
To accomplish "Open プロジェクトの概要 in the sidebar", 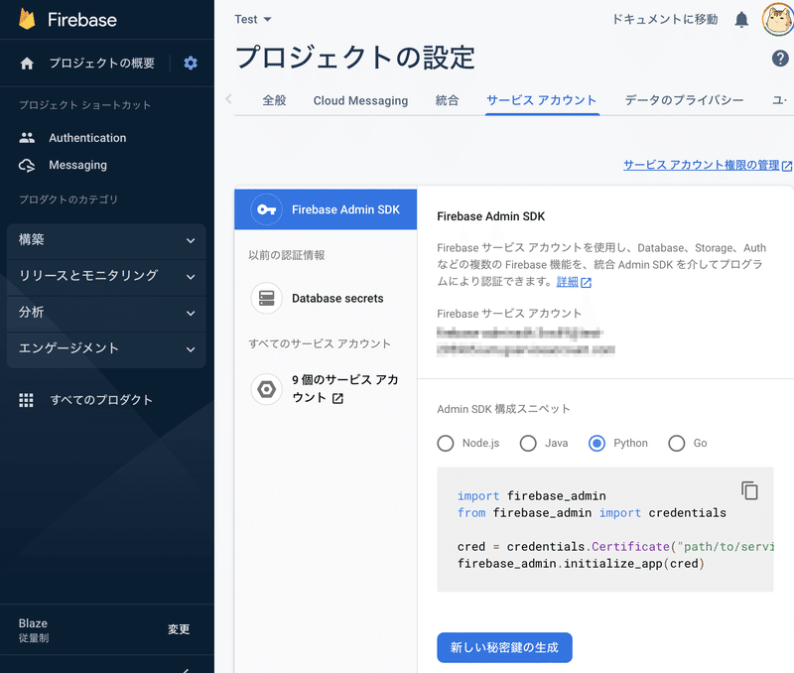I will 102,64.
